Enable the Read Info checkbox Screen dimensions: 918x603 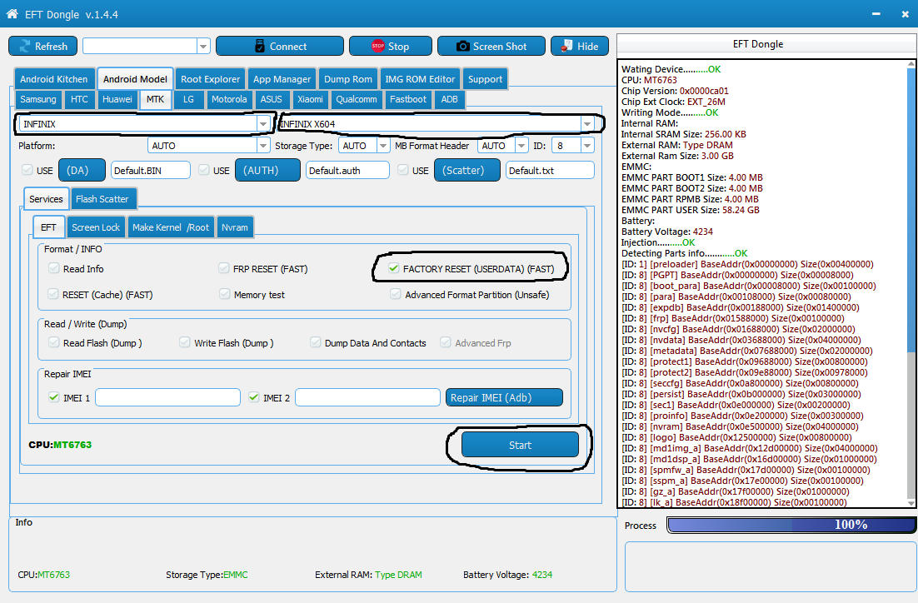pos(54,268)
